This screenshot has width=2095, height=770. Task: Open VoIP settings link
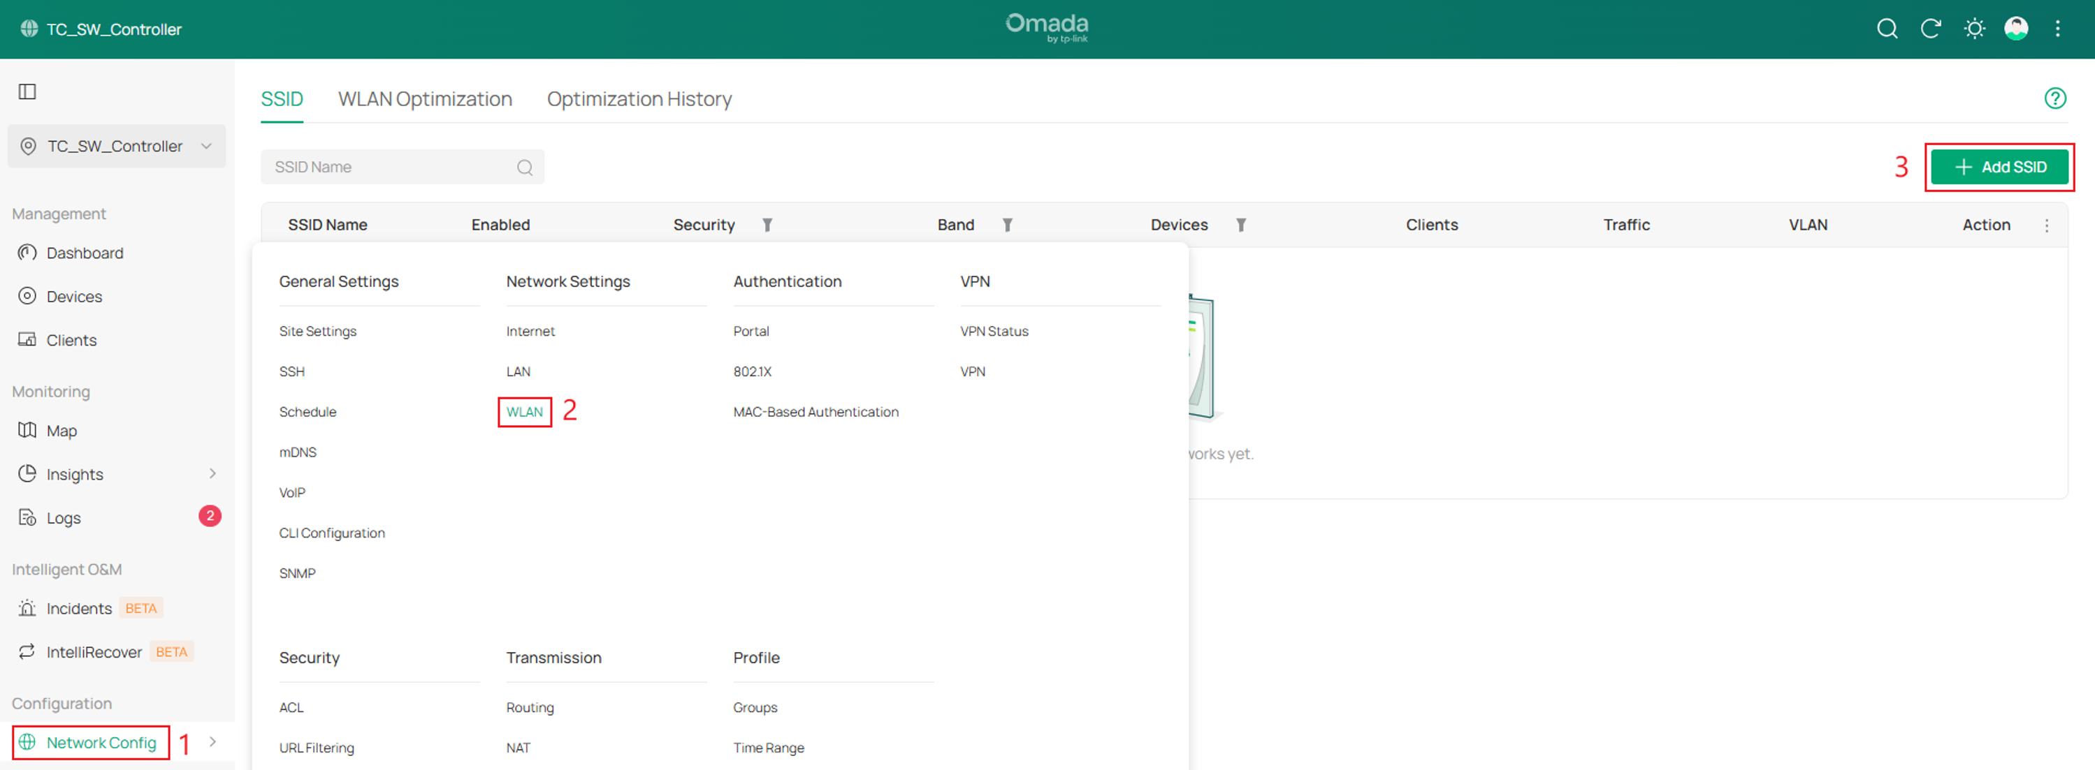pyautogui.click(x=292, y=492)
